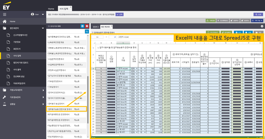
Task: Switch to the top Home tab
Action: point(51,9)
